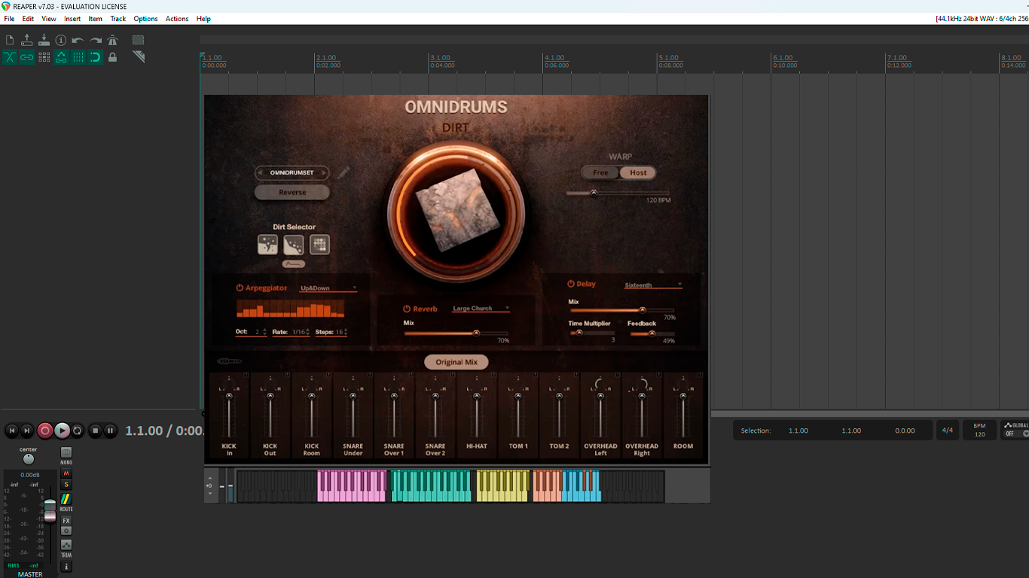Image resolution: width=1029 pixels, height=578 pixels.
Task: Toggle the metronome icon
Action: coord(112,40)
